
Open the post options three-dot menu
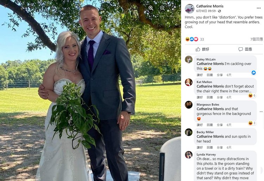click(259, 8)
